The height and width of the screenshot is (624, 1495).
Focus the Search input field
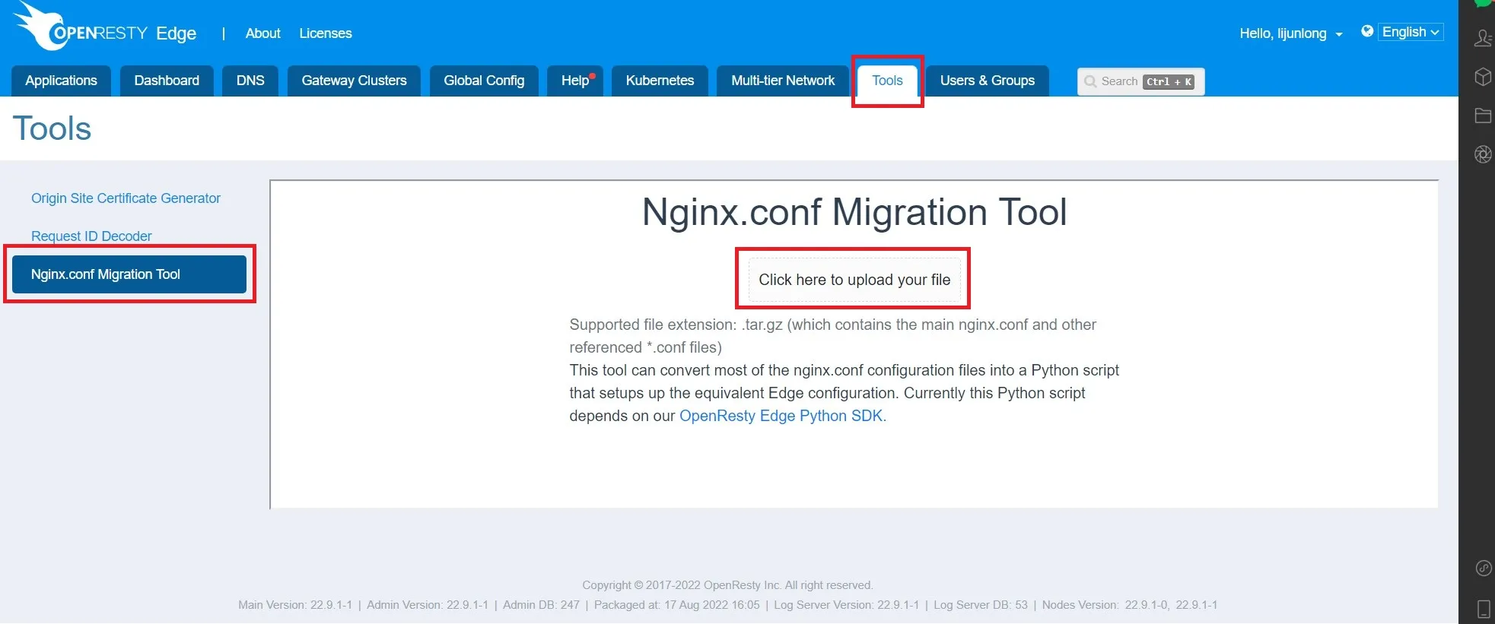[x=1140, y=81]
